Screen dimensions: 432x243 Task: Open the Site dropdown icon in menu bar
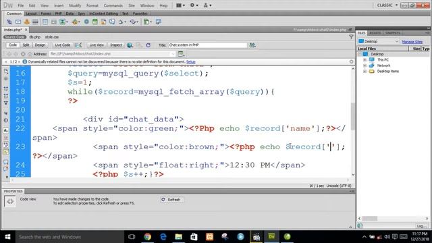(207, 5)
